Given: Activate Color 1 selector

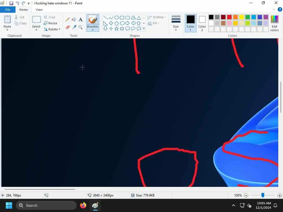Looking at the screenshot, I should click(190, 23).
